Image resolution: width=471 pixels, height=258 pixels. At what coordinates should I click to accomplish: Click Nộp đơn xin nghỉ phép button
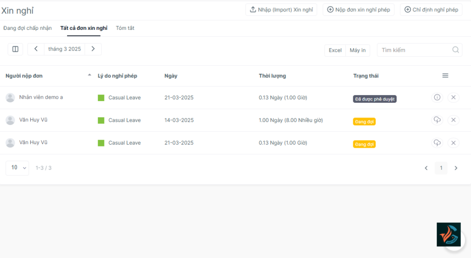pos(358,10)
